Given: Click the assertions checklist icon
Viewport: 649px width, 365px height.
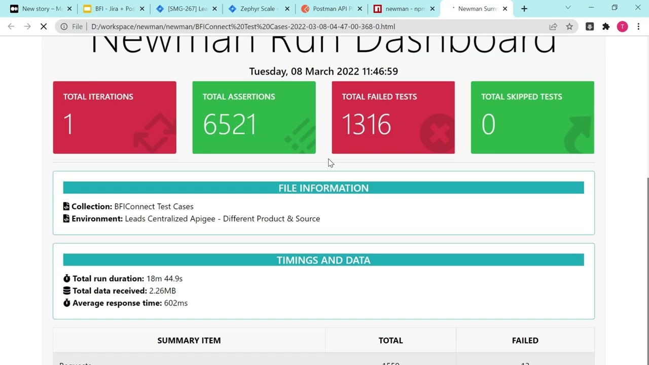Looking at the screenshot, I should (x=299, y=135).
